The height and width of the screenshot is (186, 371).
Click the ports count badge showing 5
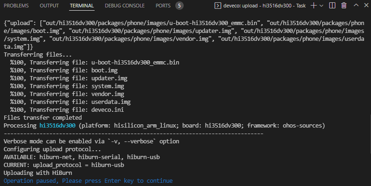tap(179, 6)
